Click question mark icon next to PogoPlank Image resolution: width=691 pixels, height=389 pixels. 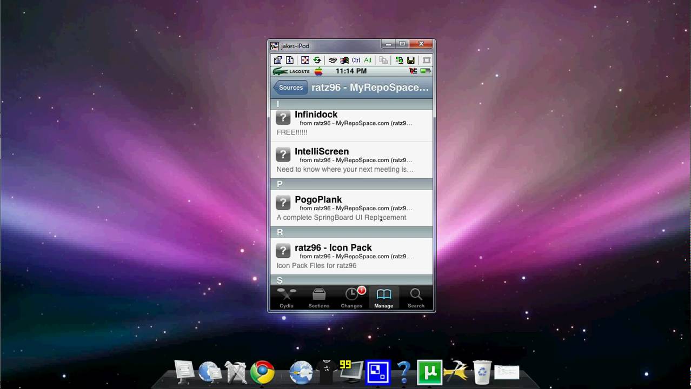tap(283, 203)
